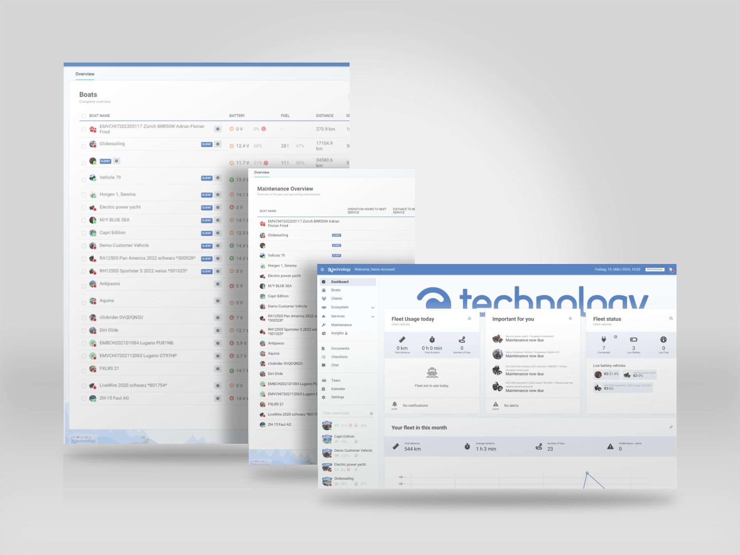Viewport: 740px width, 555px height.
Task: Click the star icon in Important for you
Action: pyautogui.click(x=570, y=318)
